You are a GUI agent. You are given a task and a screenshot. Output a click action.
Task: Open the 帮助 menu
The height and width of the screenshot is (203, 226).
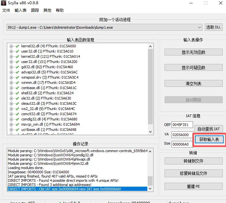coord(60,10)
